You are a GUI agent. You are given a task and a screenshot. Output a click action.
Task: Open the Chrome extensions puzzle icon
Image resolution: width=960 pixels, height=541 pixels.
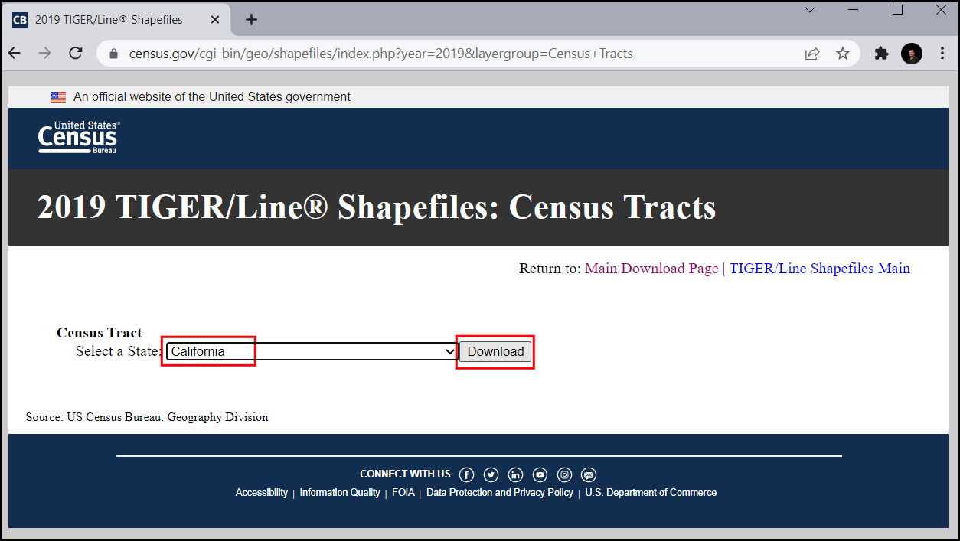pyautogui.click(x=881, y=54)
